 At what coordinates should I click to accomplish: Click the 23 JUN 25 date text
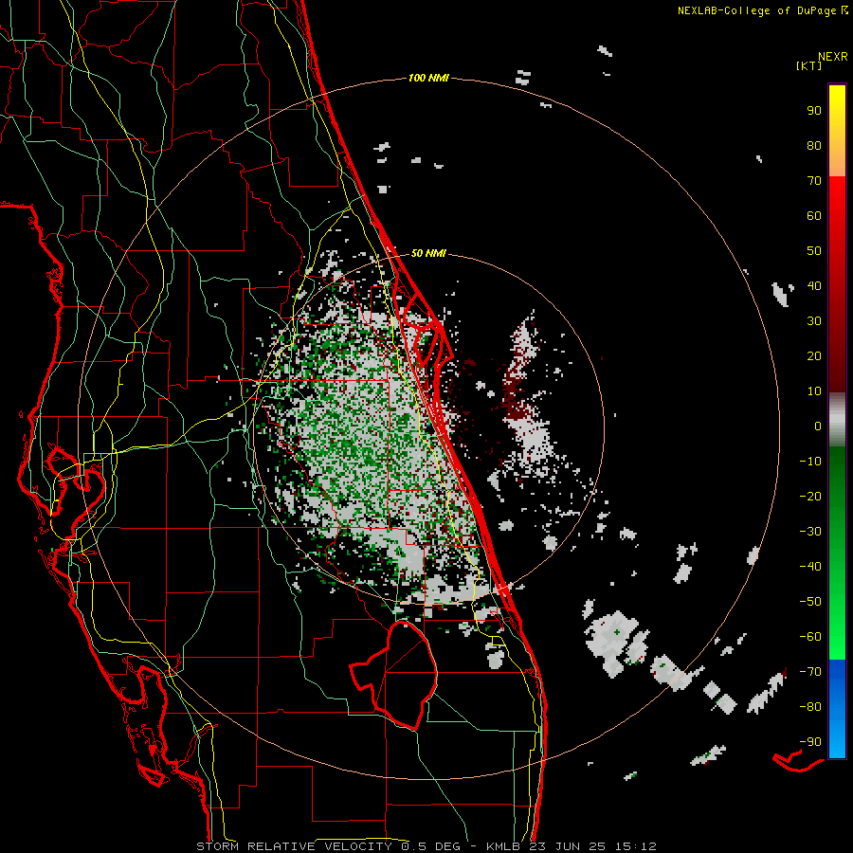coord(568,846)
